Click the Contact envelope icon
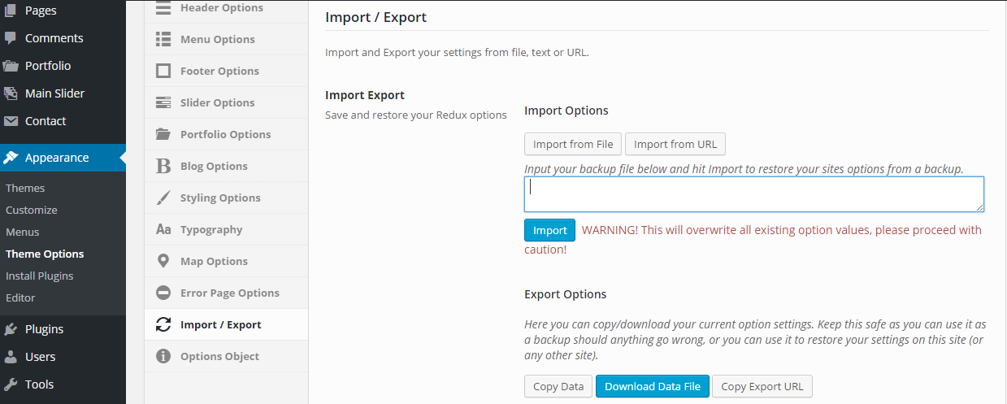 click(x=11, y=121)
